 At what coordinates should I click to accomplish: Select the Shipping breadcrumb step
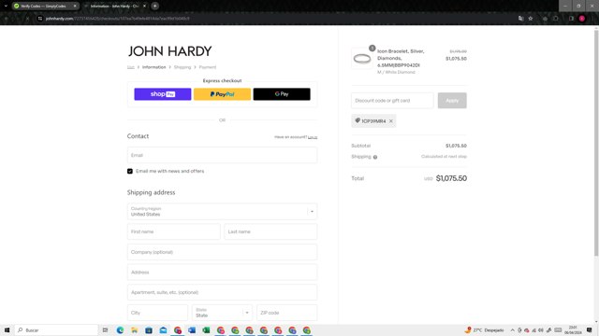coord(183,67)
